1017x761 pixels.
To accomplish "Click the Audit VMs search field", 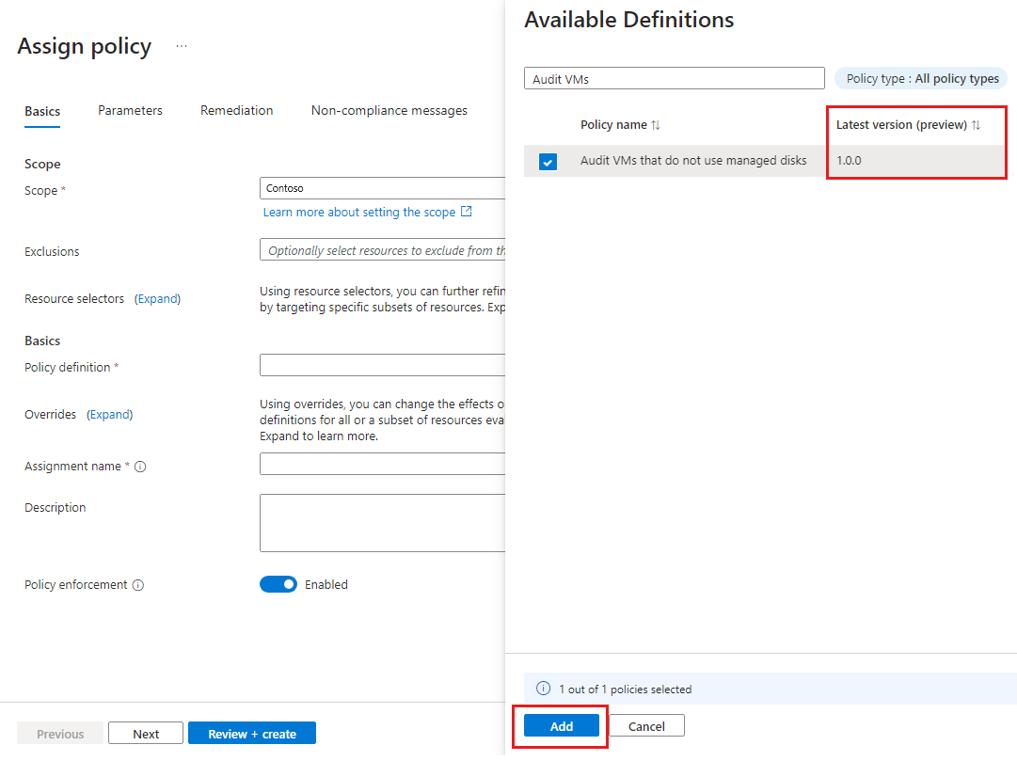I will tap(674, 79).
